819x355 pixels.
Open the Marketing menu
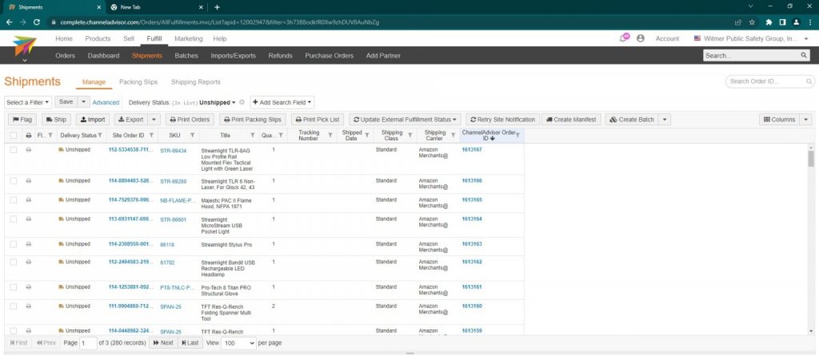tap(188, 38)
